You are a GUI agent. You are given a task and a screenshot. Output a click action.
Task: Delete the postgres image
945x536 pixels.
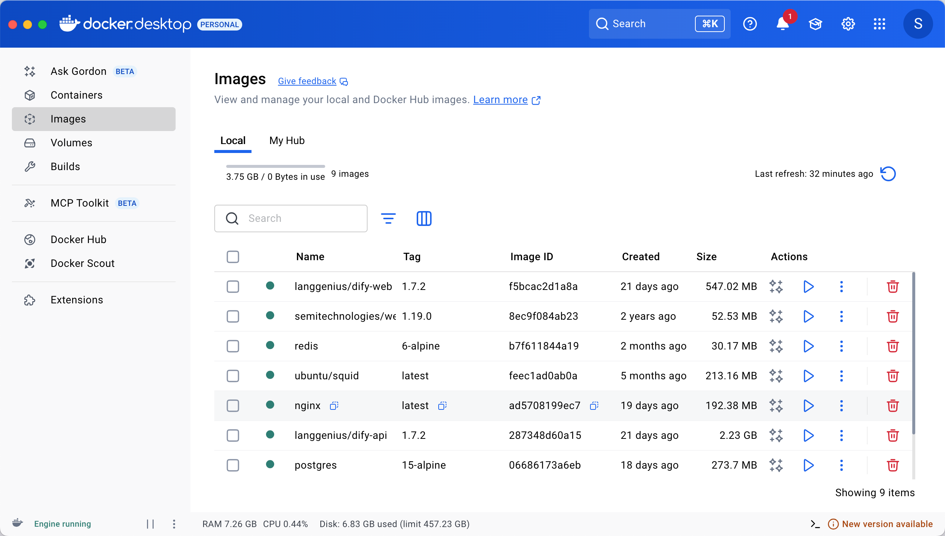tap(893, 465)
